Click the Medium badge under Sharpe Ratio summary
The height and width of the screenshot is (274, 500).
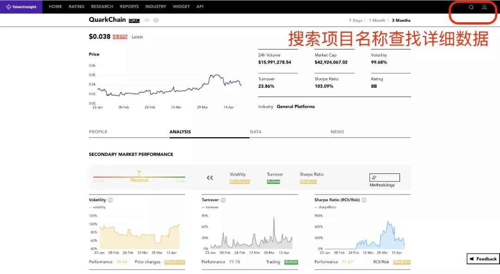[x=308, y=182]
